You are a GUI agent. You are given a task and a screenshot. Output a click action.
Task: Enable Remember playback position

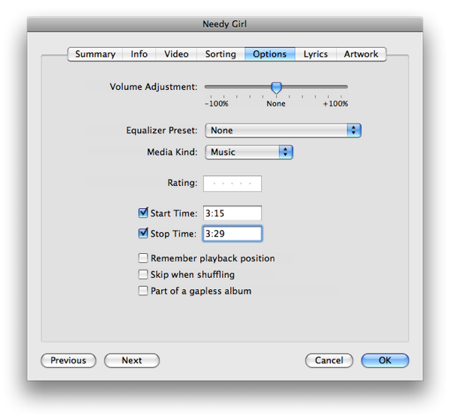[143, 258]
